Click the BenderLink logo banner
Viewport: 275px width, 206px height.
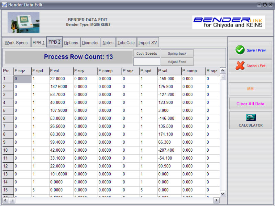tap(228, 22)
